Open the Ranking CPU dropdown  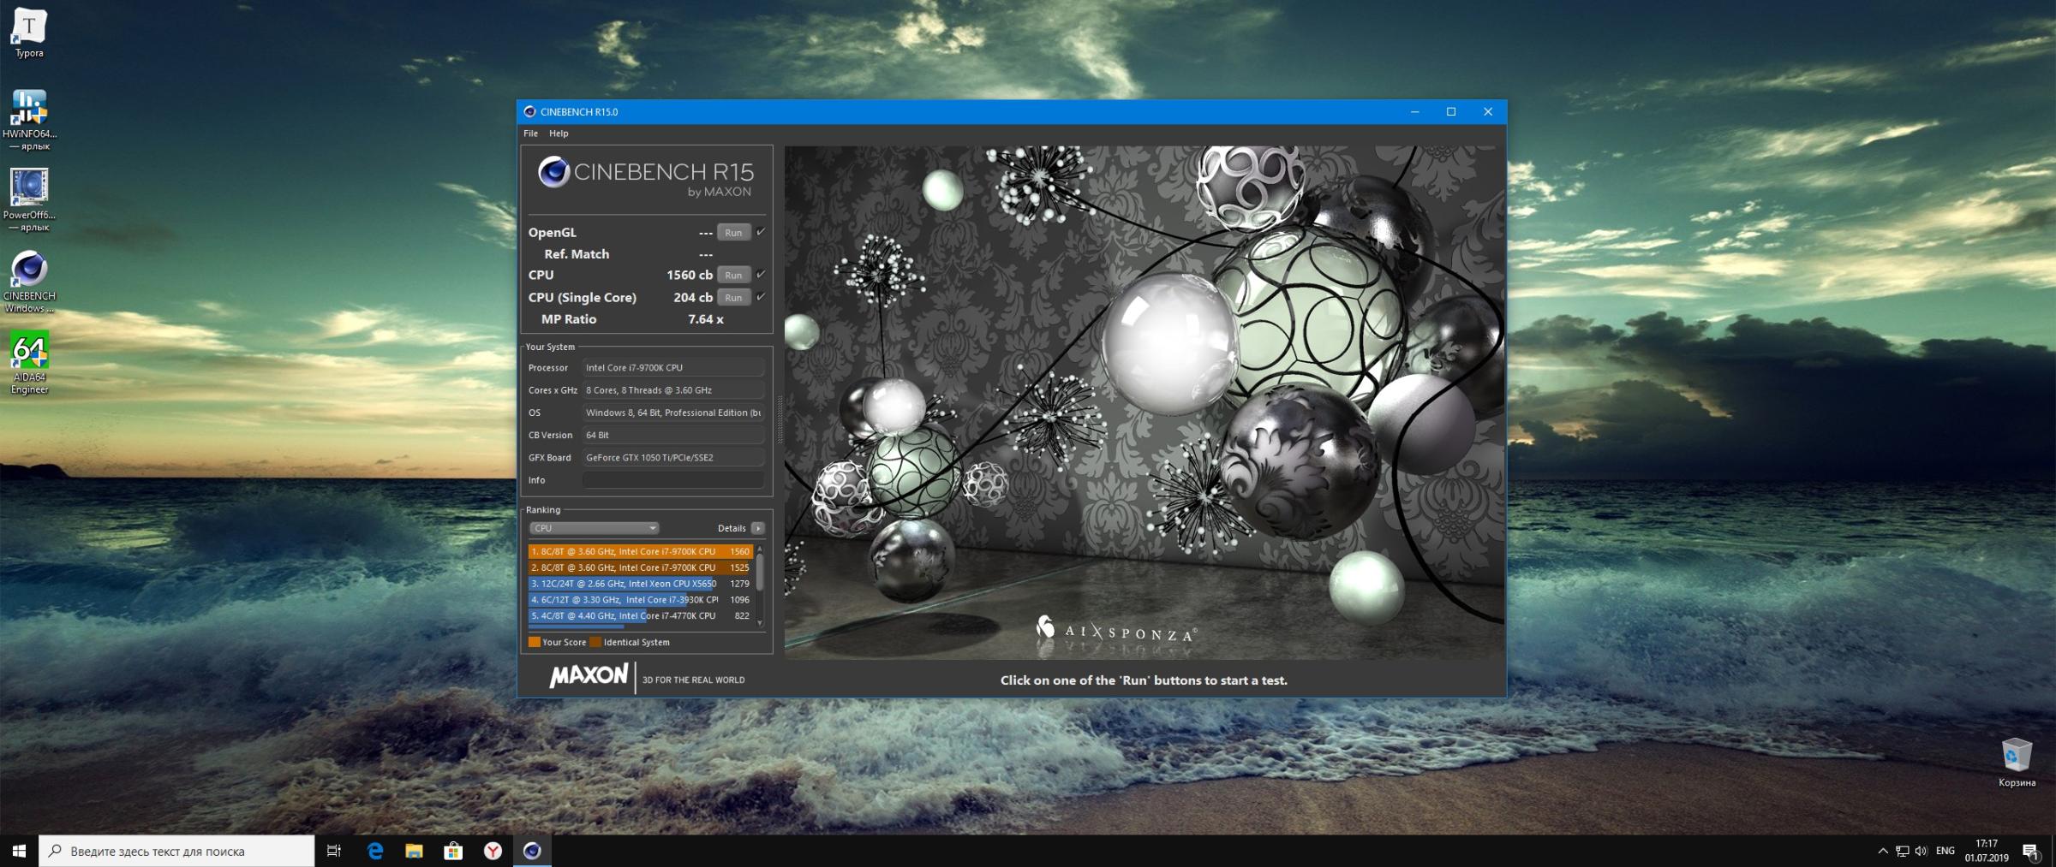point(594,528)
